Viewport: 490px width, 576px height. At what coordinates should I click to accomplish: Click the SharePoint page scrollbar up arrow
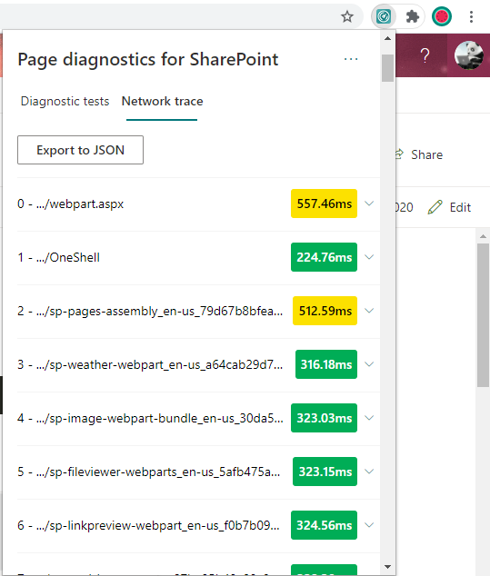tap(483, 236)
